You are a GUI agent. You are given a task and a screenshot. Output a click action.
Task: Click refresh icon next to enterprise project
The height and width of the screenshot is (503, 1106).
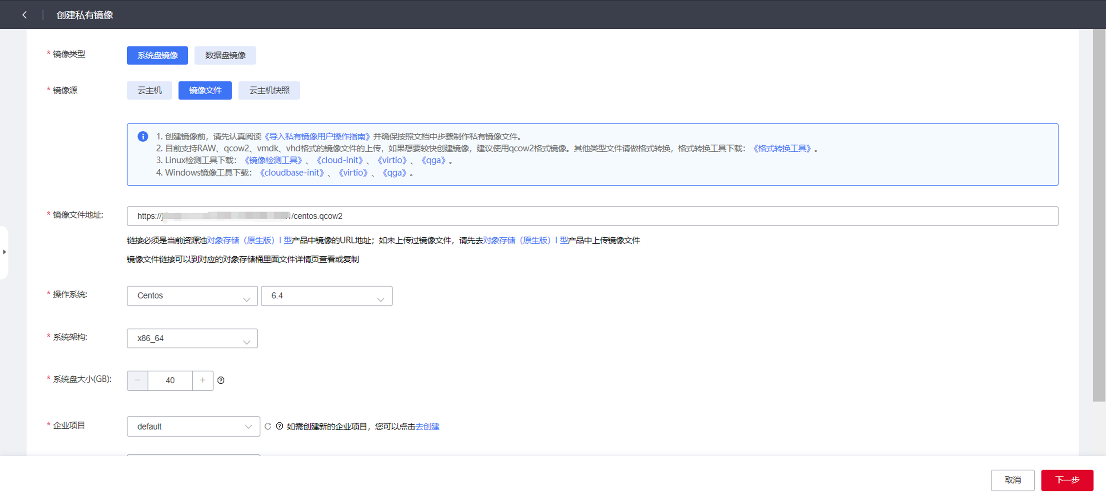tap(268, 426)
